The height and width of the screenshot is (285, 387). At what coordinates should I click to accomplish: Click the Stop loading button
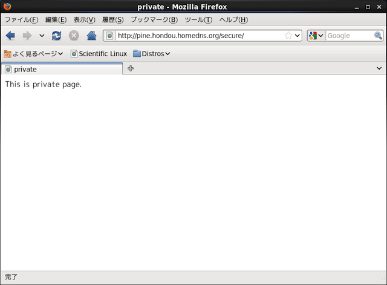(74, 36)
